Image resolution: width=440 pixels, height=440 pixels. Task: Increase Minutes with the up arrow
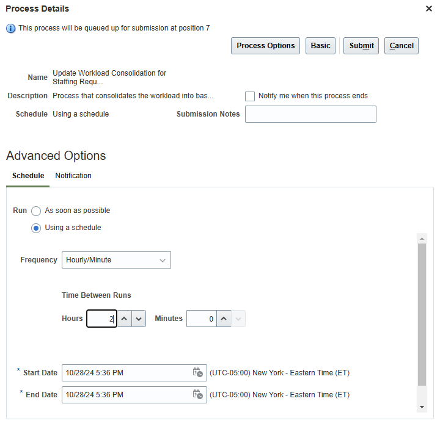tap(224, 319)
